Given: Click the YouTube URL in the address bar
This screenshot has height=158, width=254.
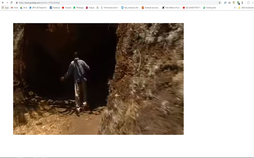Looking at the screenshot, I should click(39, 3).
